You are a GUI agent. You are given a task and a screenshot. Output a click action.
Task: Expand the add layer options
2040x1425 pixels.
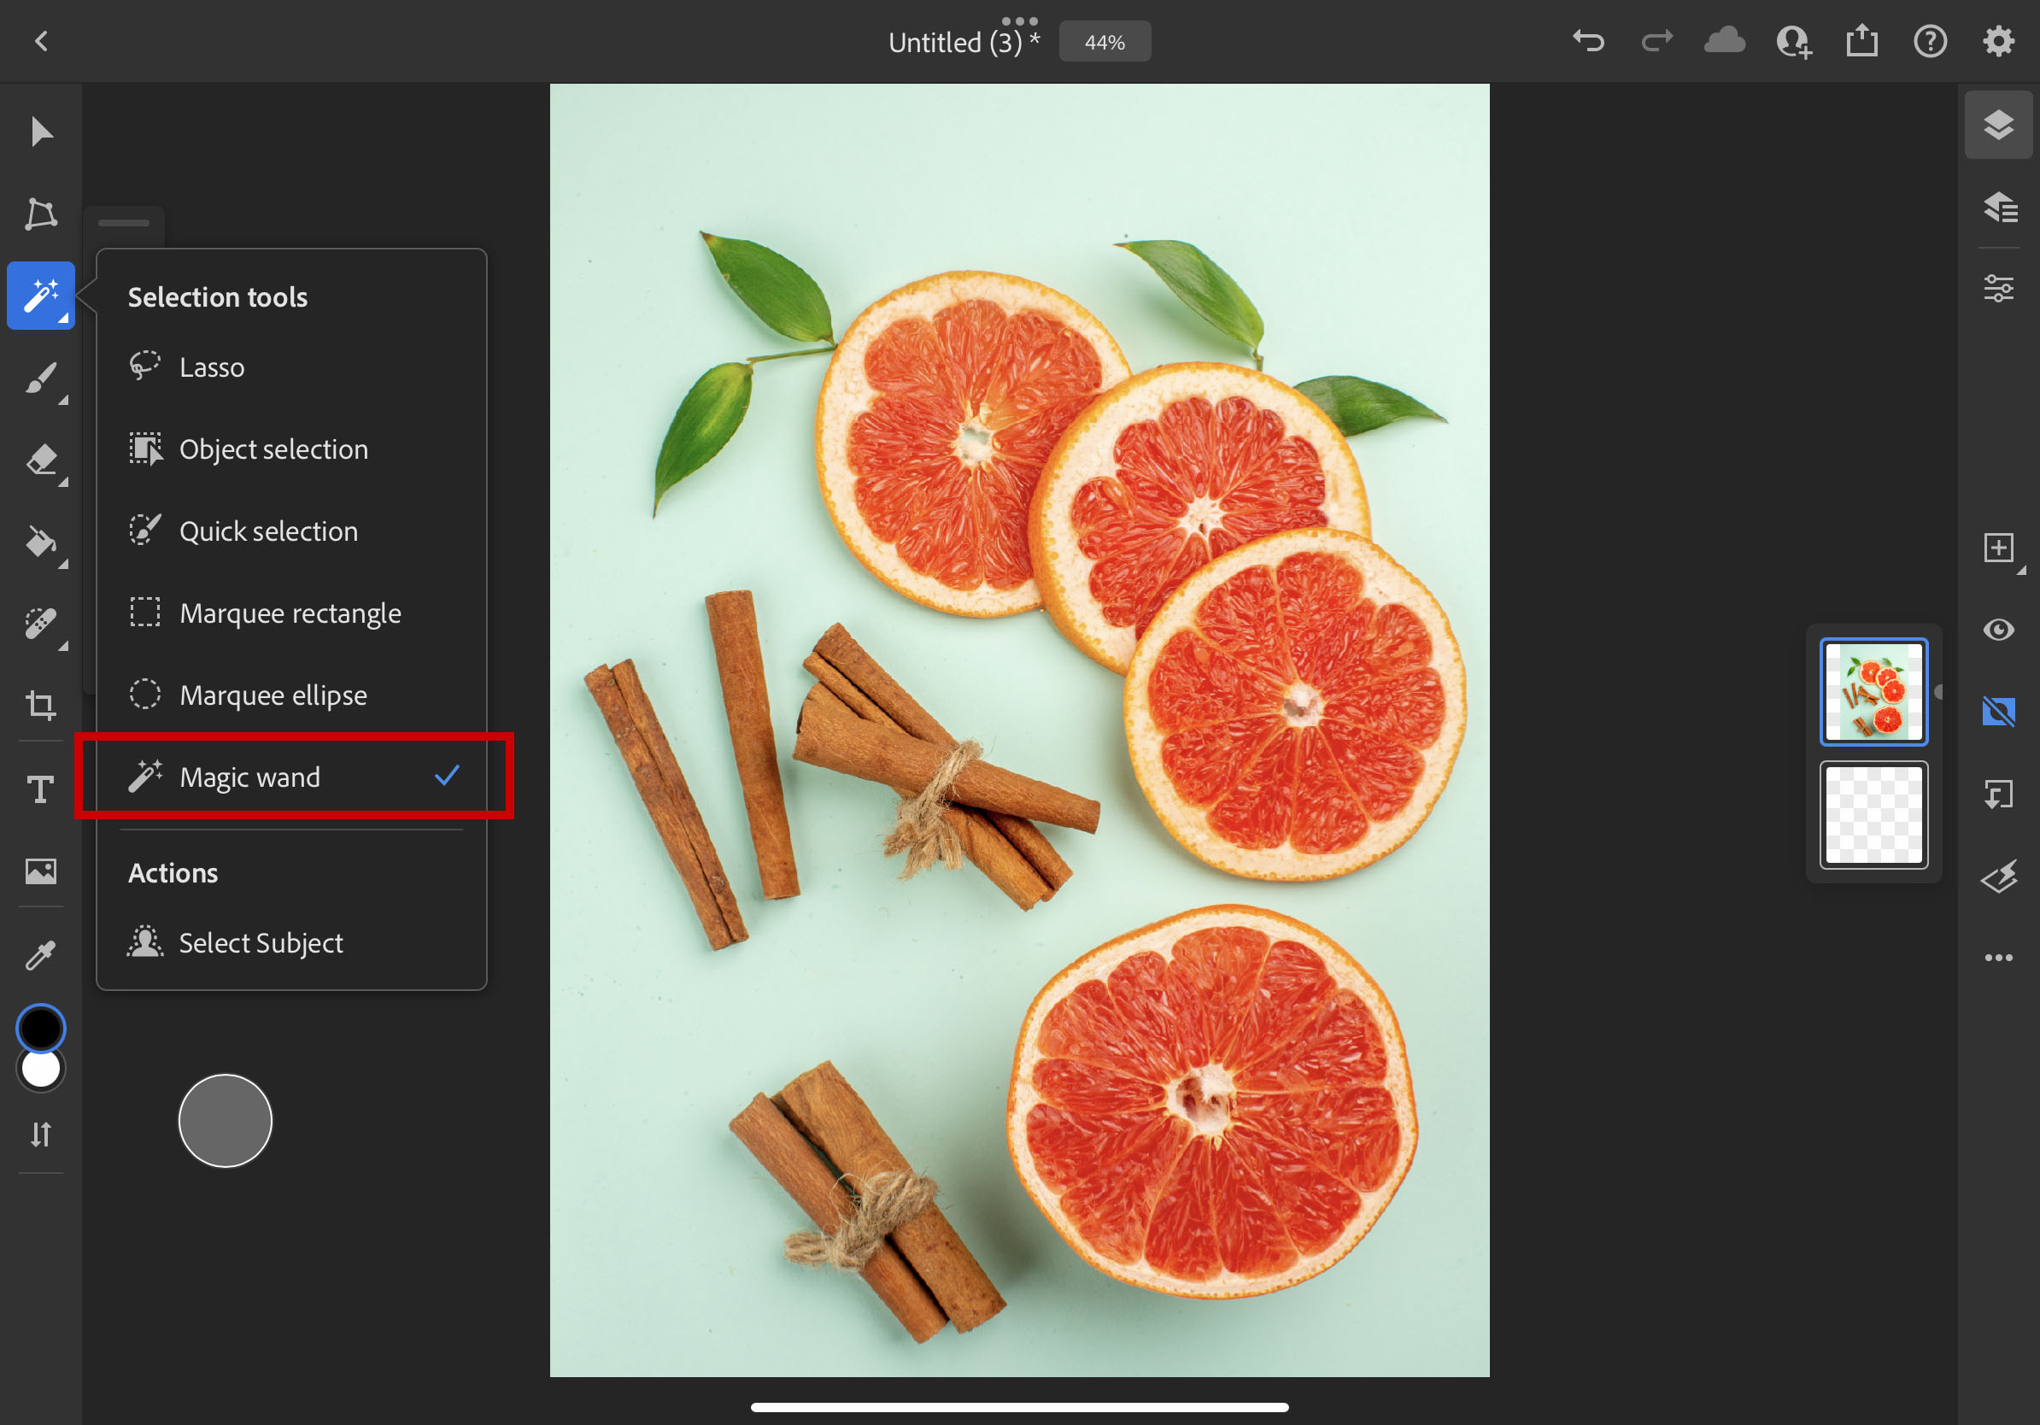coord(2020,571)
